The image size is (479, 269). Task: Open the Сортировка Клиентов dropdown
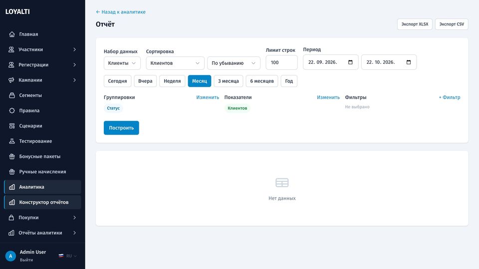click(175, 63)
